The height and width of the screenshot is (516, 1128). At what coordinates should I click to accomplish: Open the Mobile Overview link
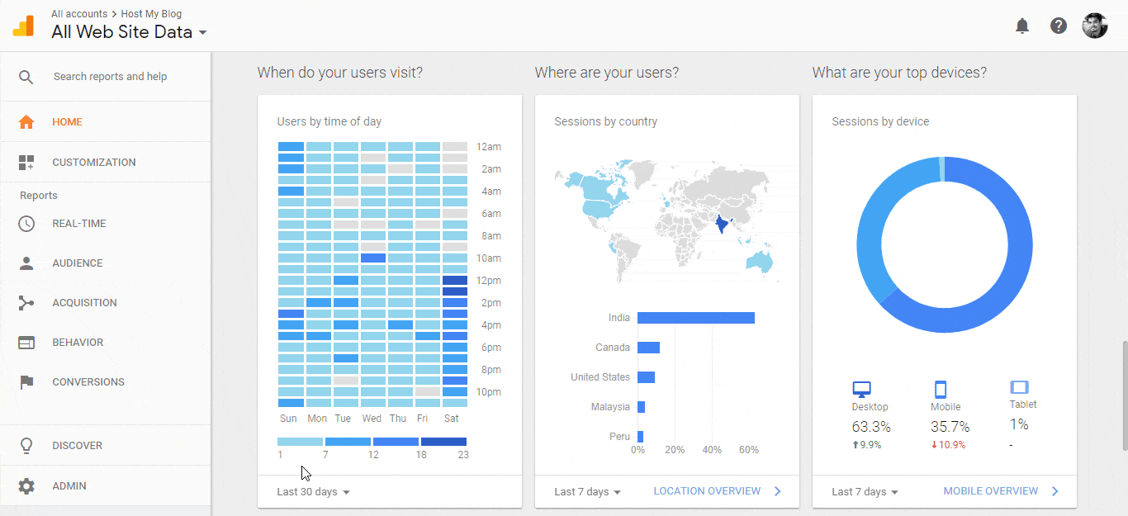(990, 491)
